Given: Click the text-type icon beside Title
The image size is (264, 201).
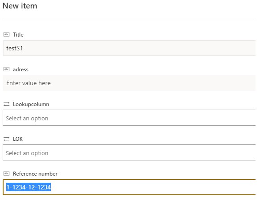Looking at the screenshot, I should 6,34.
